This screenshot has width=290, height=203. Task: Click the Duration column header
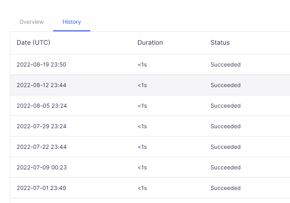[150, 42]
